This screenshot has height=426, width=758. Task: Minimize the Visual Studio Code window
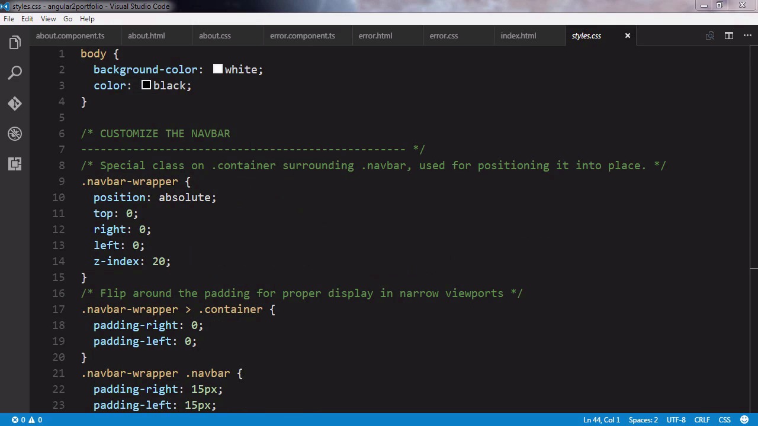pyautogui.click(x=704, y=5)
